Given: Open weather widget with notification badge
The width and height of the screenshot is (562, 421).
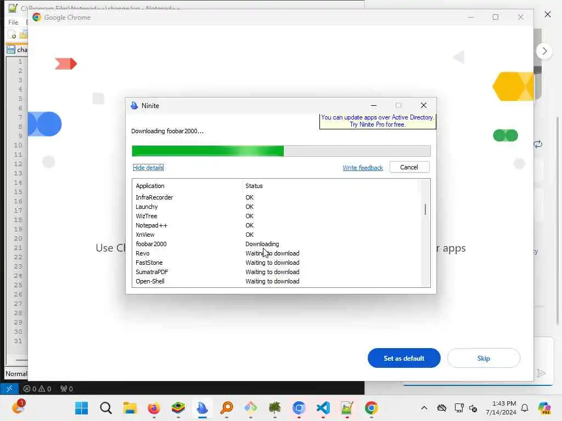Looking at the screenshot, I should [x=18, y=407].
